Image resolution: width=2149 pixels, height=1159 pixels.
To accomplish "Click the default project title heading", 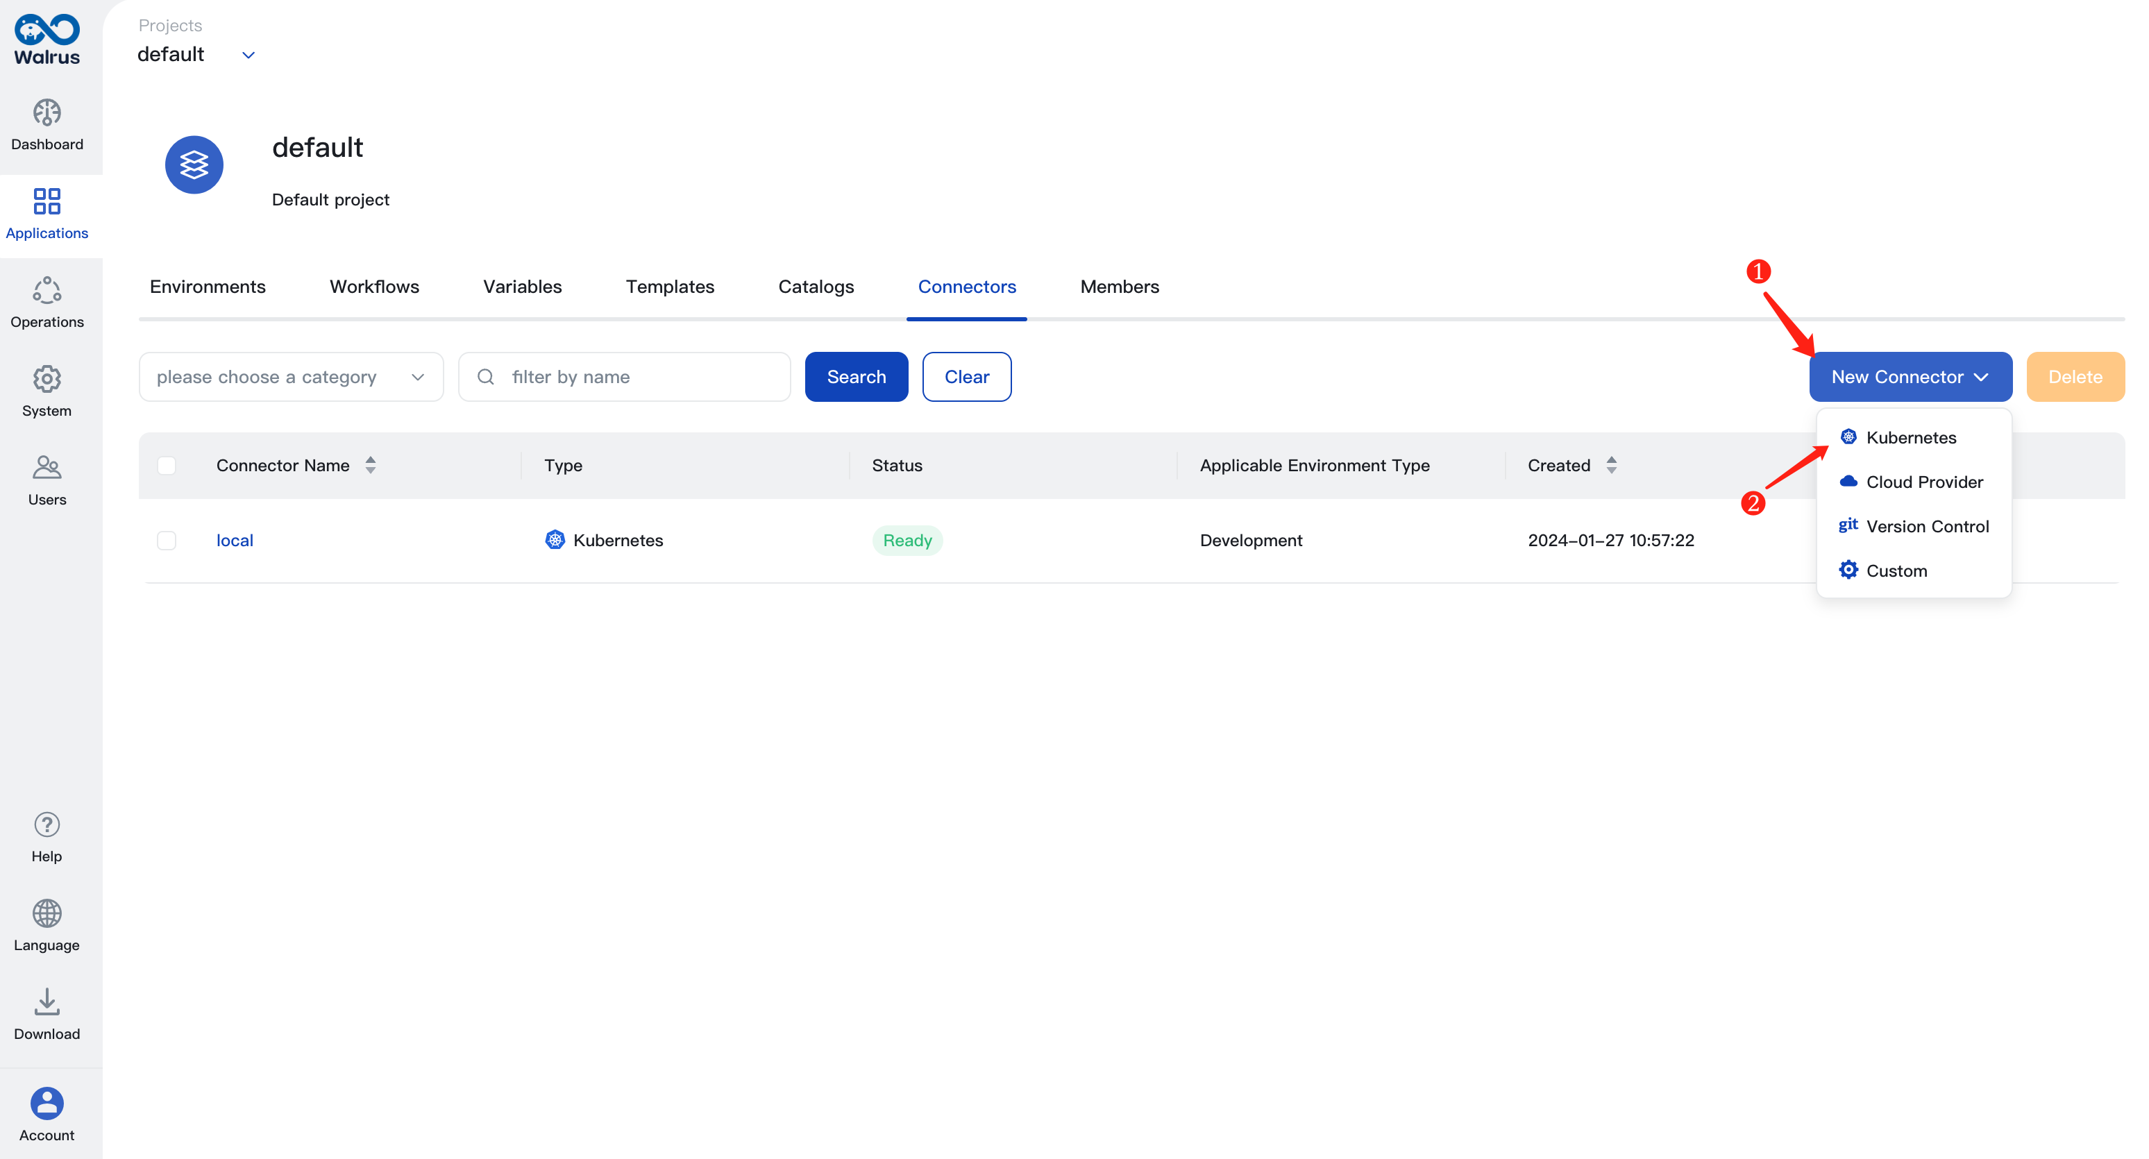I will coord(318,148).
